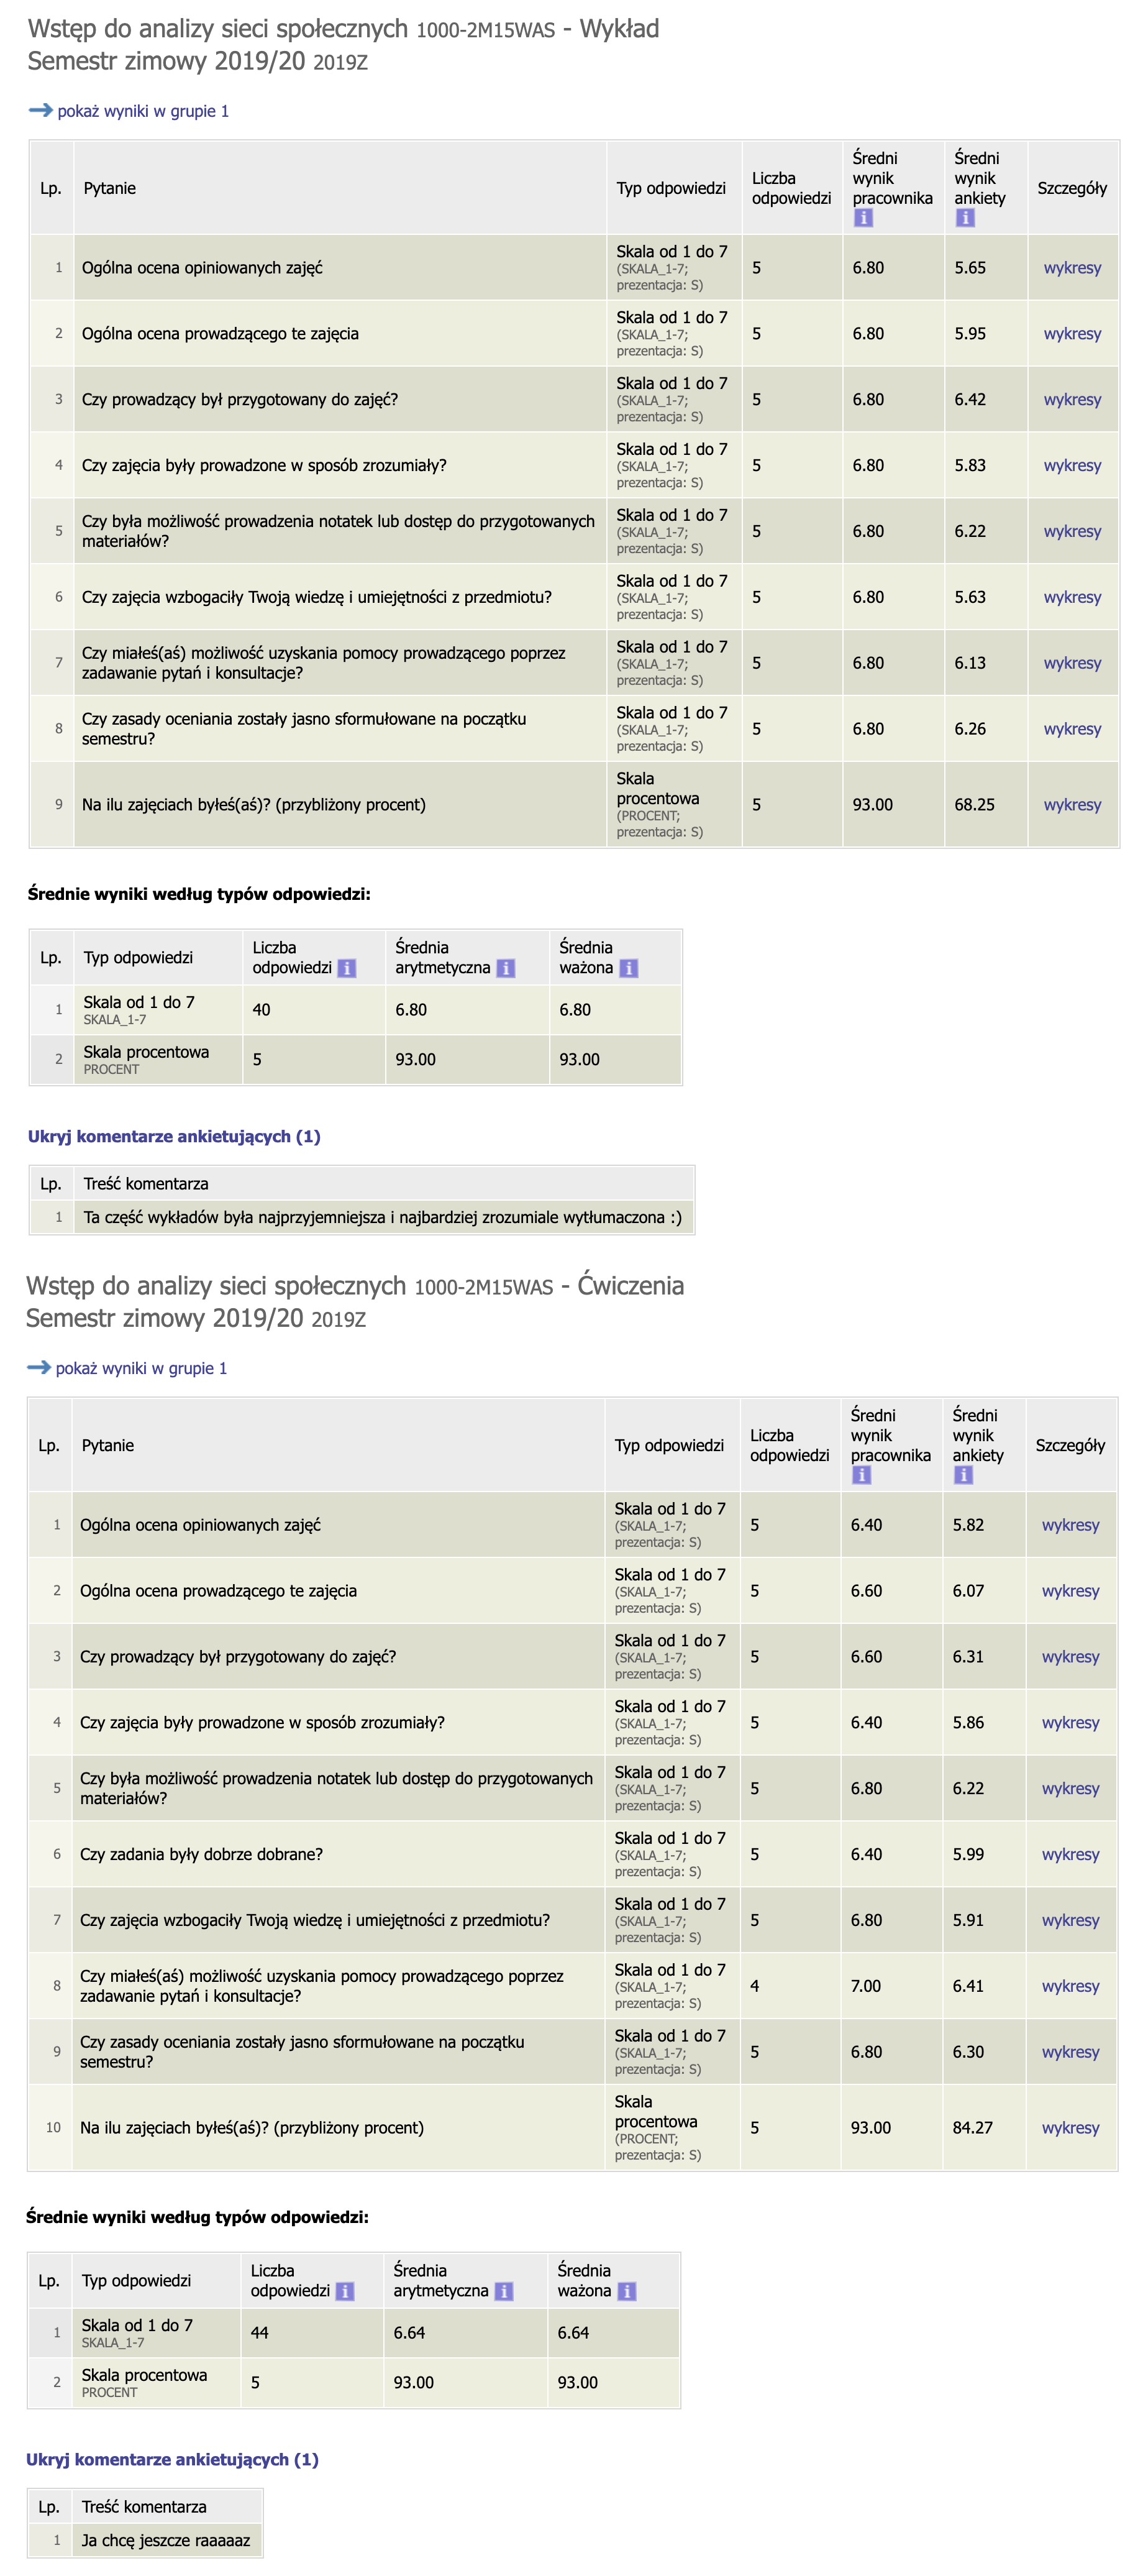Open wykresy for Ćwiczenia row 8 with 7.00
1143x2576 pixels.
click(x=1070, y=1987)
